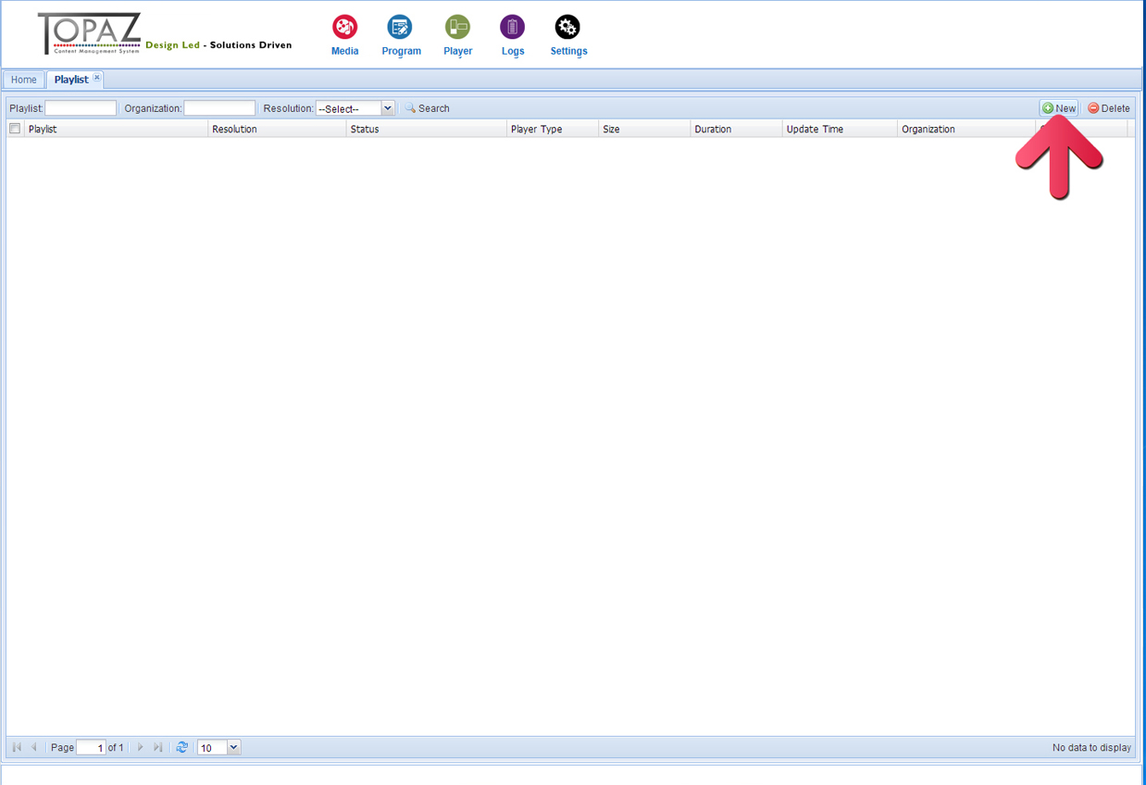Click the Organization filter input field

point(219,108)
